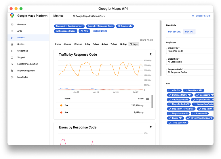Image resolution: width=221 pixels, height=159 pixels.
Task: Set time range to 14 days
Action: click(123, 44)
